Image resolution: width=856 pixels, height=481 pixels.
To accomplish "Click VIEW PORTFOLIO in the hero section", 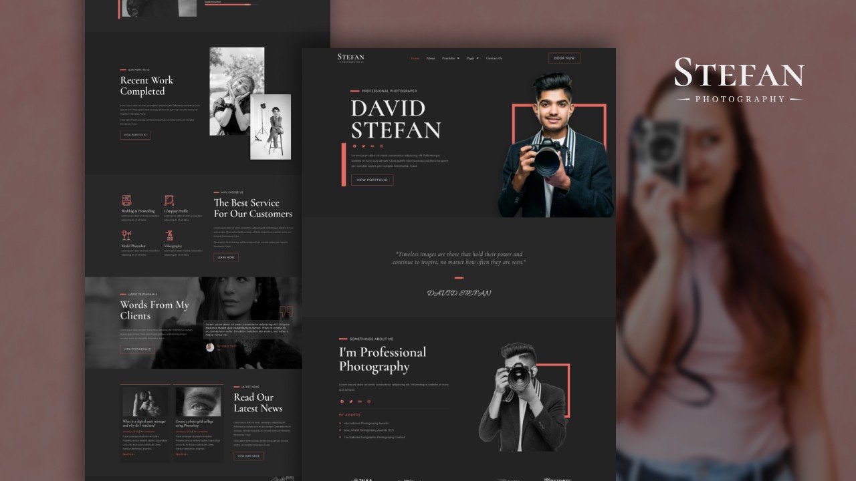I will coord(372,180).
